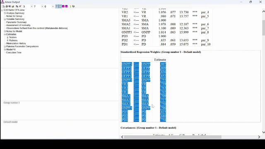
Task: Click the highlighted PD1 row label
Action: (x=125, y=120)
